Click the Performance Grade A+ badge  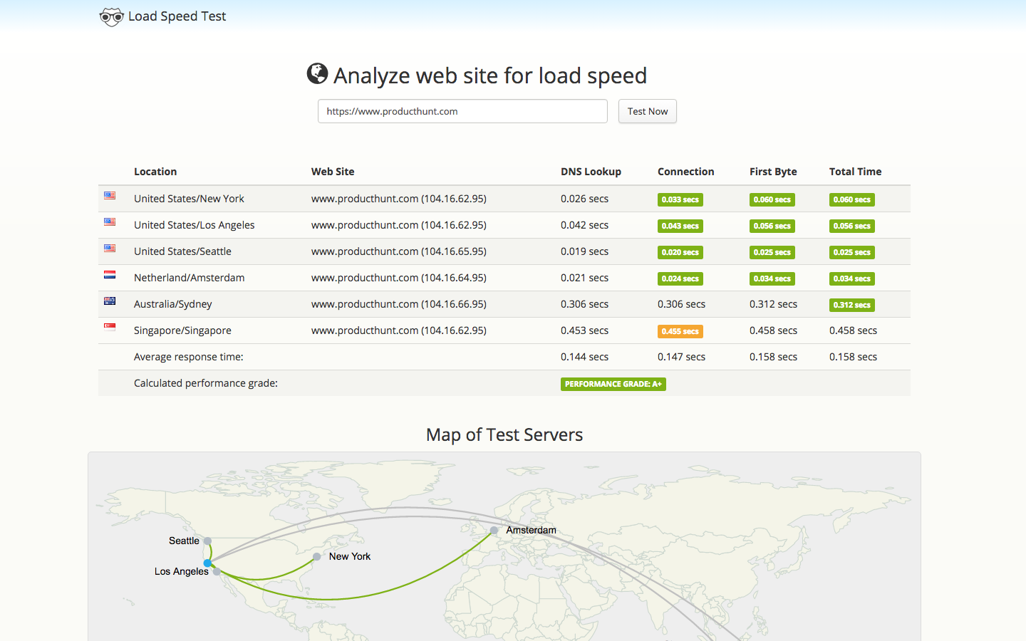point(613,384)
